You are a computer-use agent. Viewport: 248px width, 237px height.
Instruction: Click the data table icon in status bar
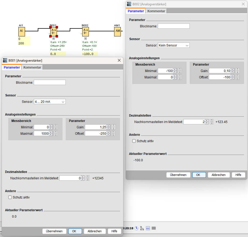click(x=148, y=228)
